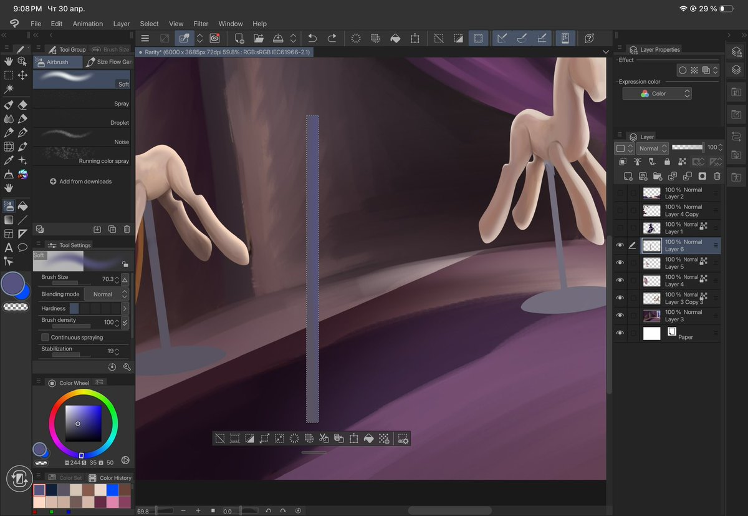Open the Size Flow Gan tool group
748x516 pixels.
pyautogui.click(x=108, y=62)
